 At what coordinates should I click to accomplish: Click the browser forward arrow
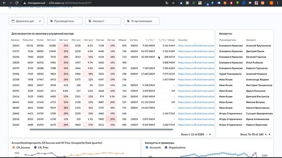[11, 3]
